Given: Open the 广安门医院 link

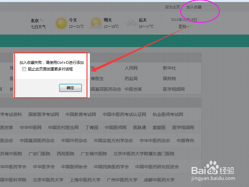Looking at the screenshot, I should click(40, 154).
